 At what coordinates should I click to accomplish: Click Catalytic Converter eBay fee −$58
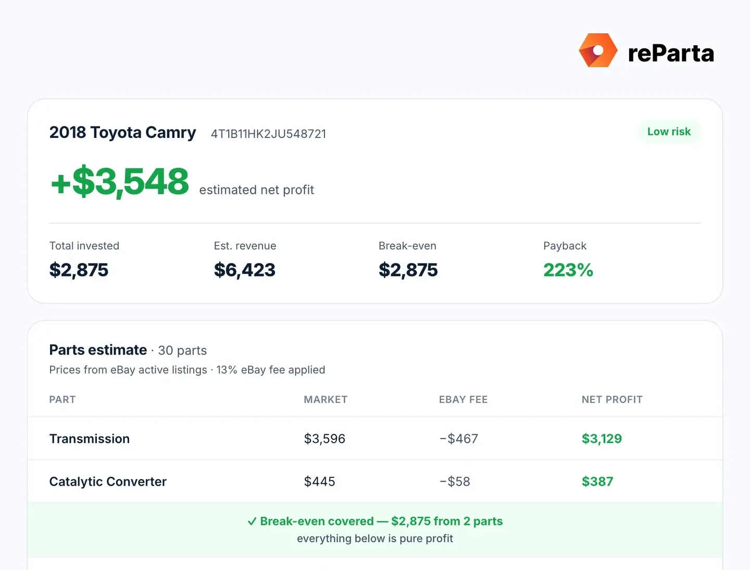[454, 482]
